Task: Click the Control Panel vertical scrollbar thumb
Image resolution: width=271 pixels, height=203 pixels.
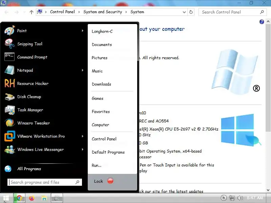Action: (268, 78)
